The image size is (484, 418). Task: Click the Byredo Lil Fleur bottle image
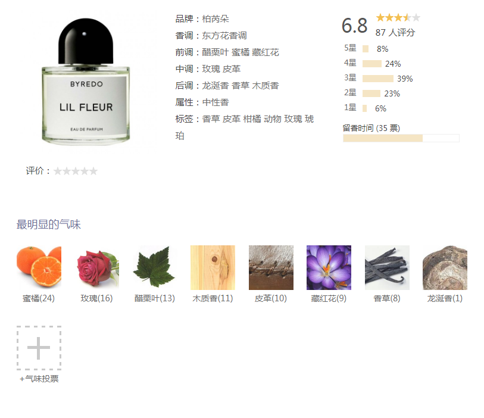coord(86,82)
